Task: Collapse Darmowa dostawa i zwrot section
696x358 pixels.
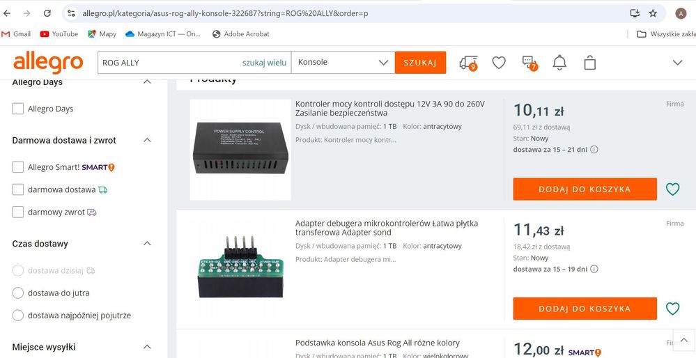Action: pyautogui.click(x=148, y=140)
